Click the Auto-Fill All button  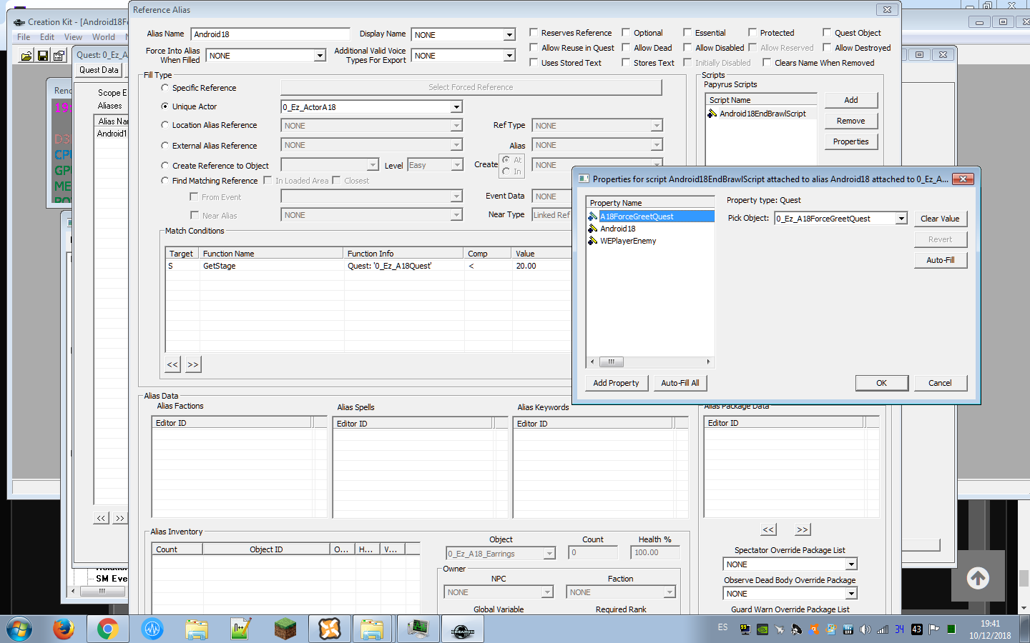point(680,383)
